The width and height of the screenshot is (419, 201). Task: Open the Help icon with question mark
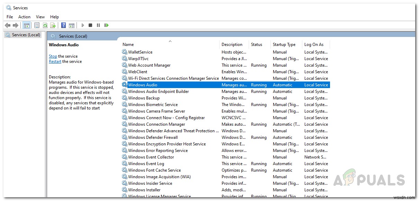pos(63,25)
